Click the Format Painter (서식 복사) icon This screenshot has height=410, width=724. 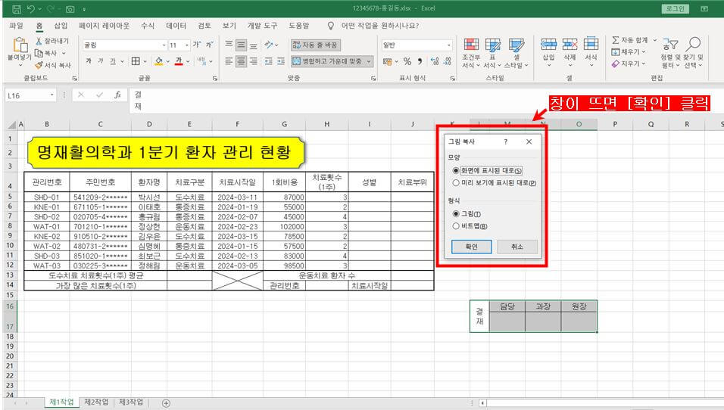point(39,65)
